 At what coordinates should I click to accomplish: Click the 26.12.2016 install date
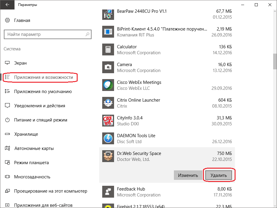pyautogui.click(x=222, y=142)
